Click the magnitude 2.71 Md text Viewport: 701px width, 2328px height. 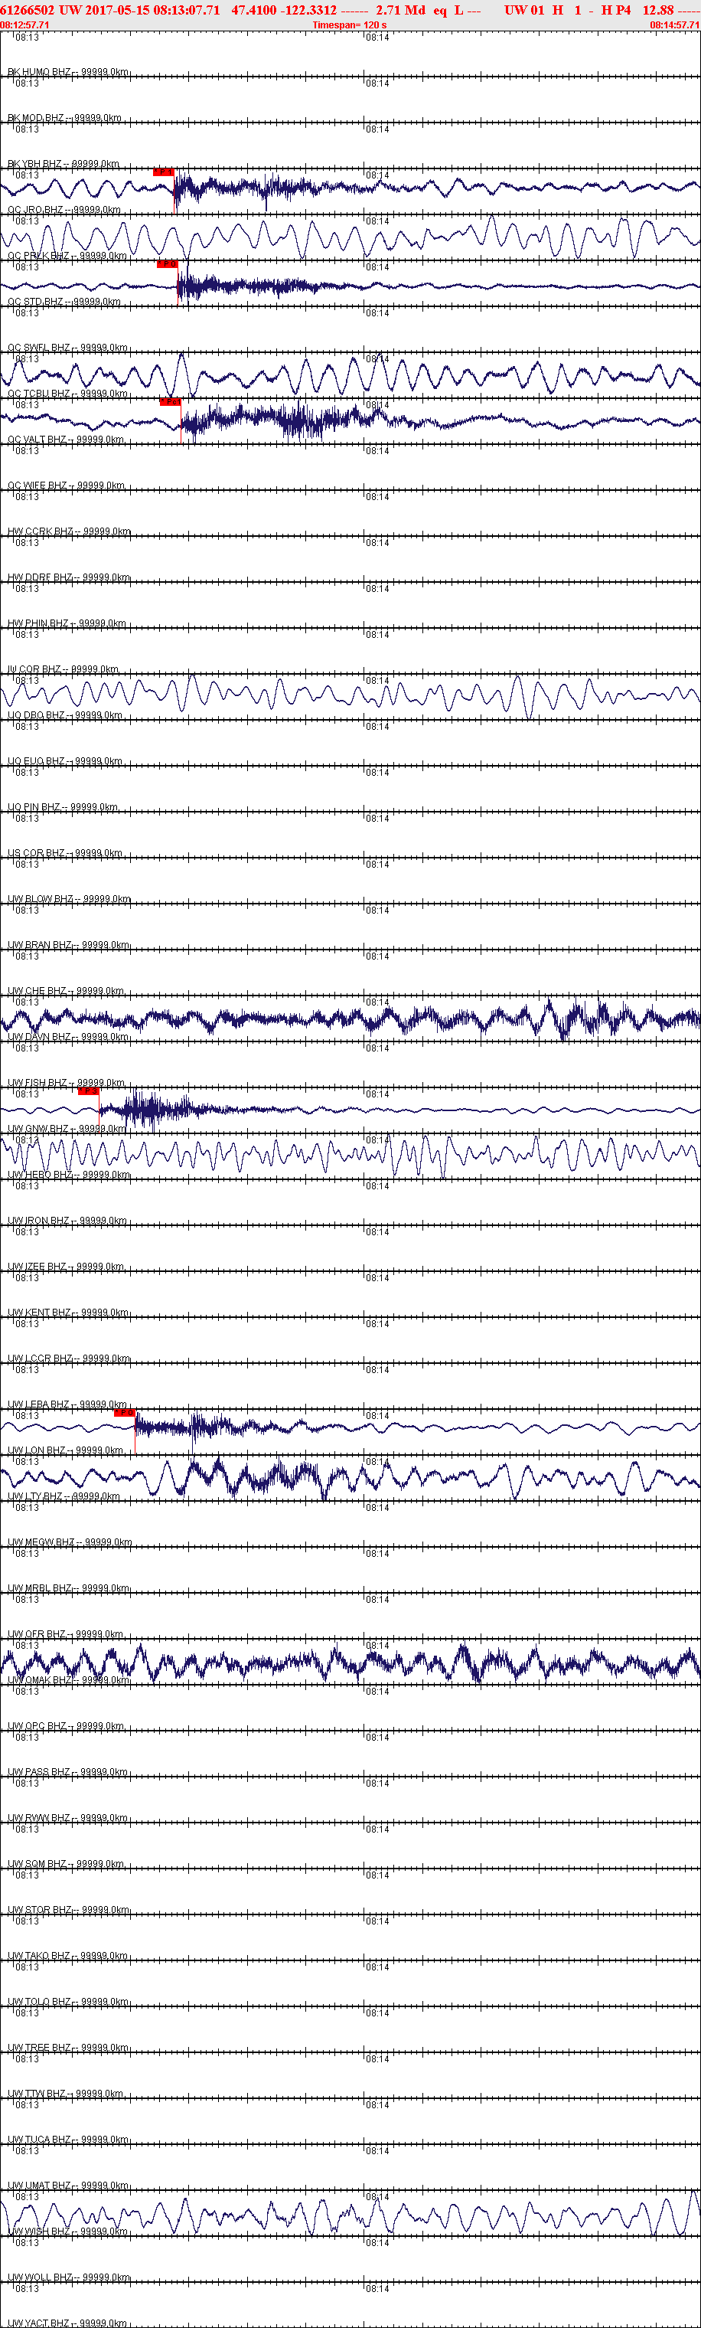400,10
